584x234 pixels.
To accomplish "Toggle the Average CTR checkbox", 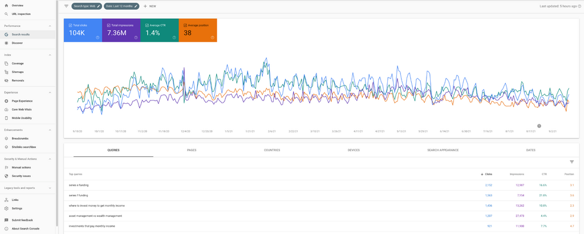I will click(x=146, y=25).
